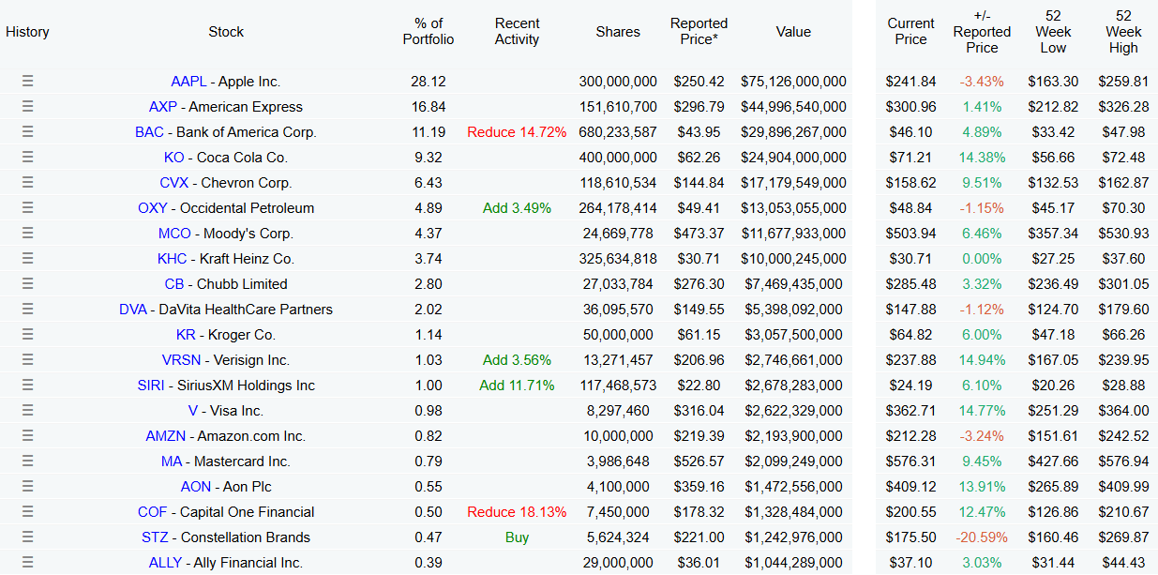
Task: Open history icon for Constellation Brands row
Action: coord(27,537)
